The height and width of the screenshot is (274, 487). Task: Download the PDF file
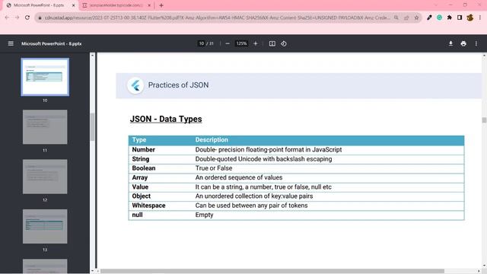tap(450, 43)
